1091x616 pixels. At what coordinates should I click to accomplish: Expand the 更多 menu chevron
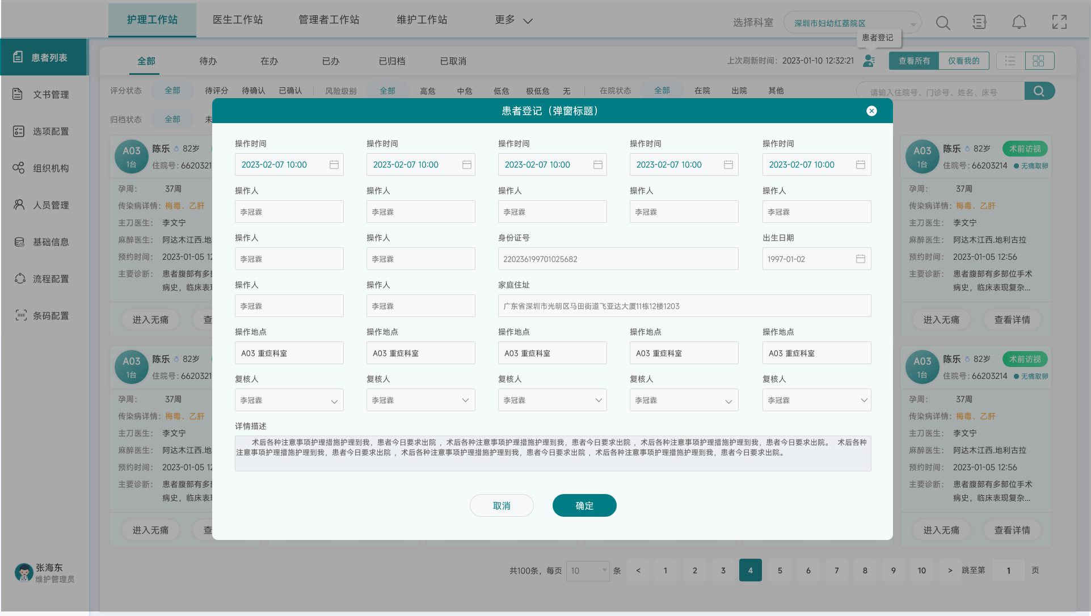[x=528, y=21]
